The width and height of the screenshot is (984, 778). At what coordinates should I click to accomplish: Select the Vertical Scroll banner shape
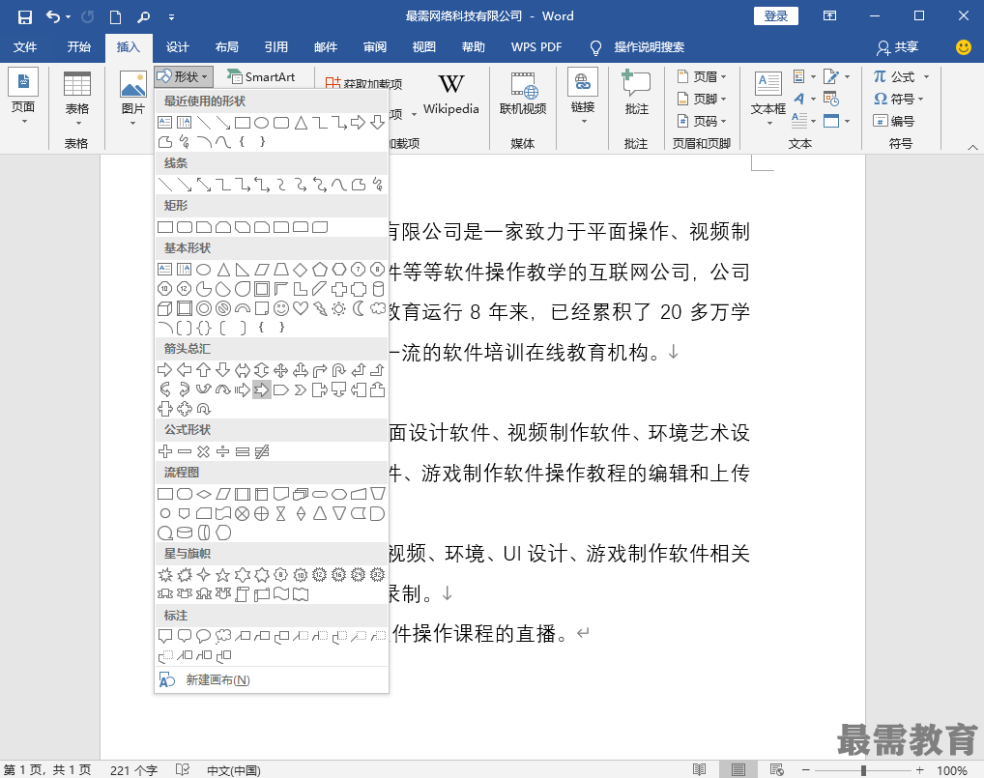(x=243, y=594)
